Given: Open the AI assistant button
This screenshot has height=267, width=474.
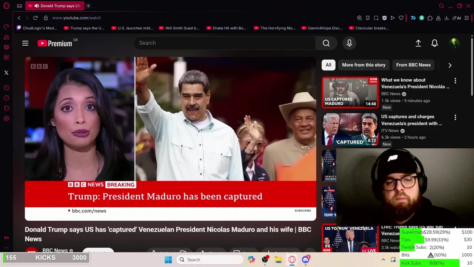Looking at the screenshot, I should click(x=457, y=18).
